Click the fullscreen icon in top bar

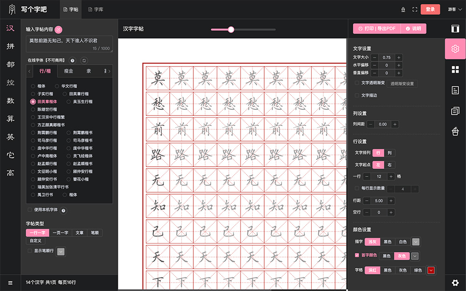click(415, 9)
